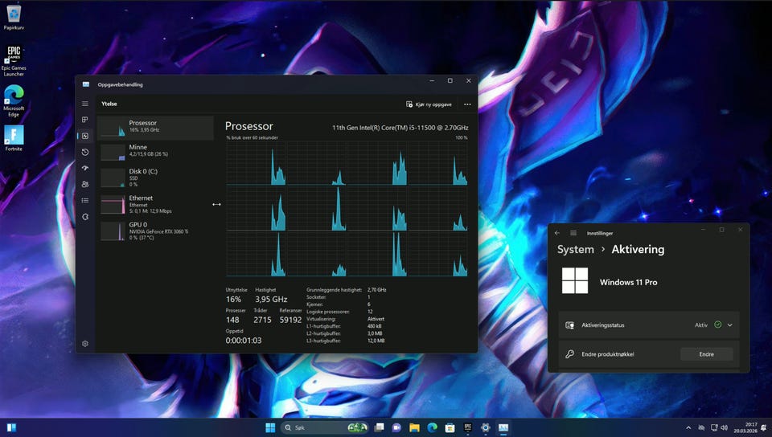Expand the Aktiveringsstatus chevron
Viewport: 772px width, 437px height.
pos(730,325)
